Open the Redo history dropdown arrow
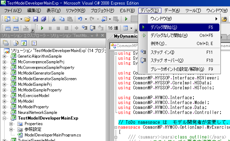The image size is (230, 141). pos(98,19)
